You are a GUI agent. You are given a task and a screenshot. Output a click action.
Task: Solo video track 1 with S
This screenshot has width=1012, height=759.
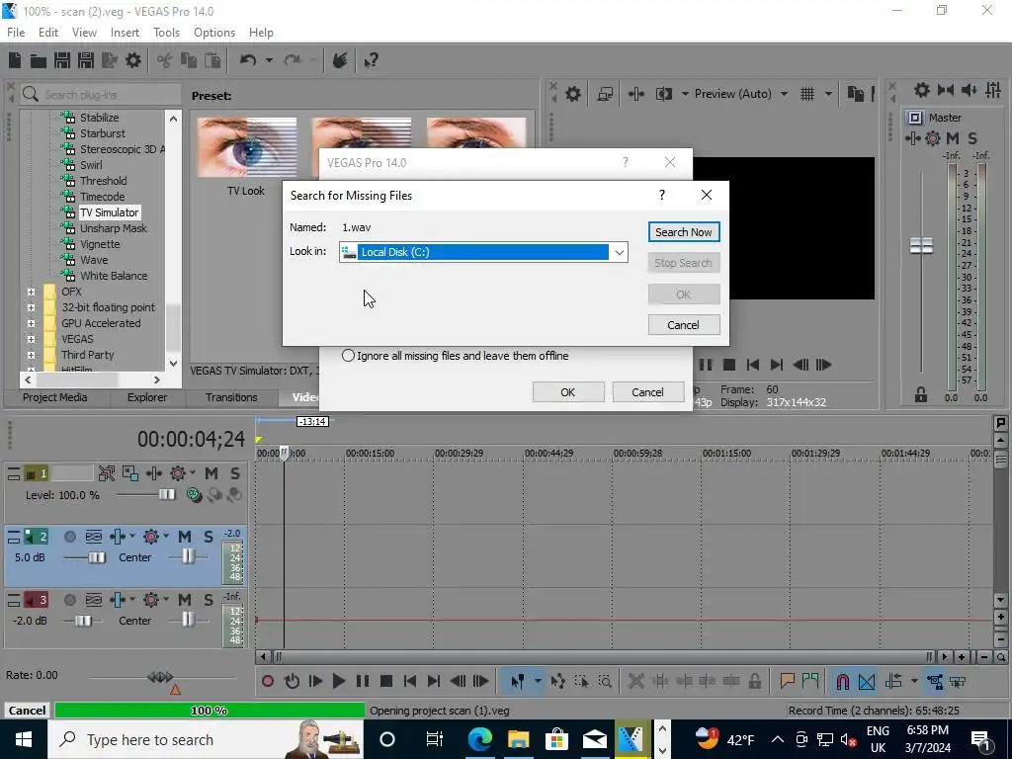point(235,473)
